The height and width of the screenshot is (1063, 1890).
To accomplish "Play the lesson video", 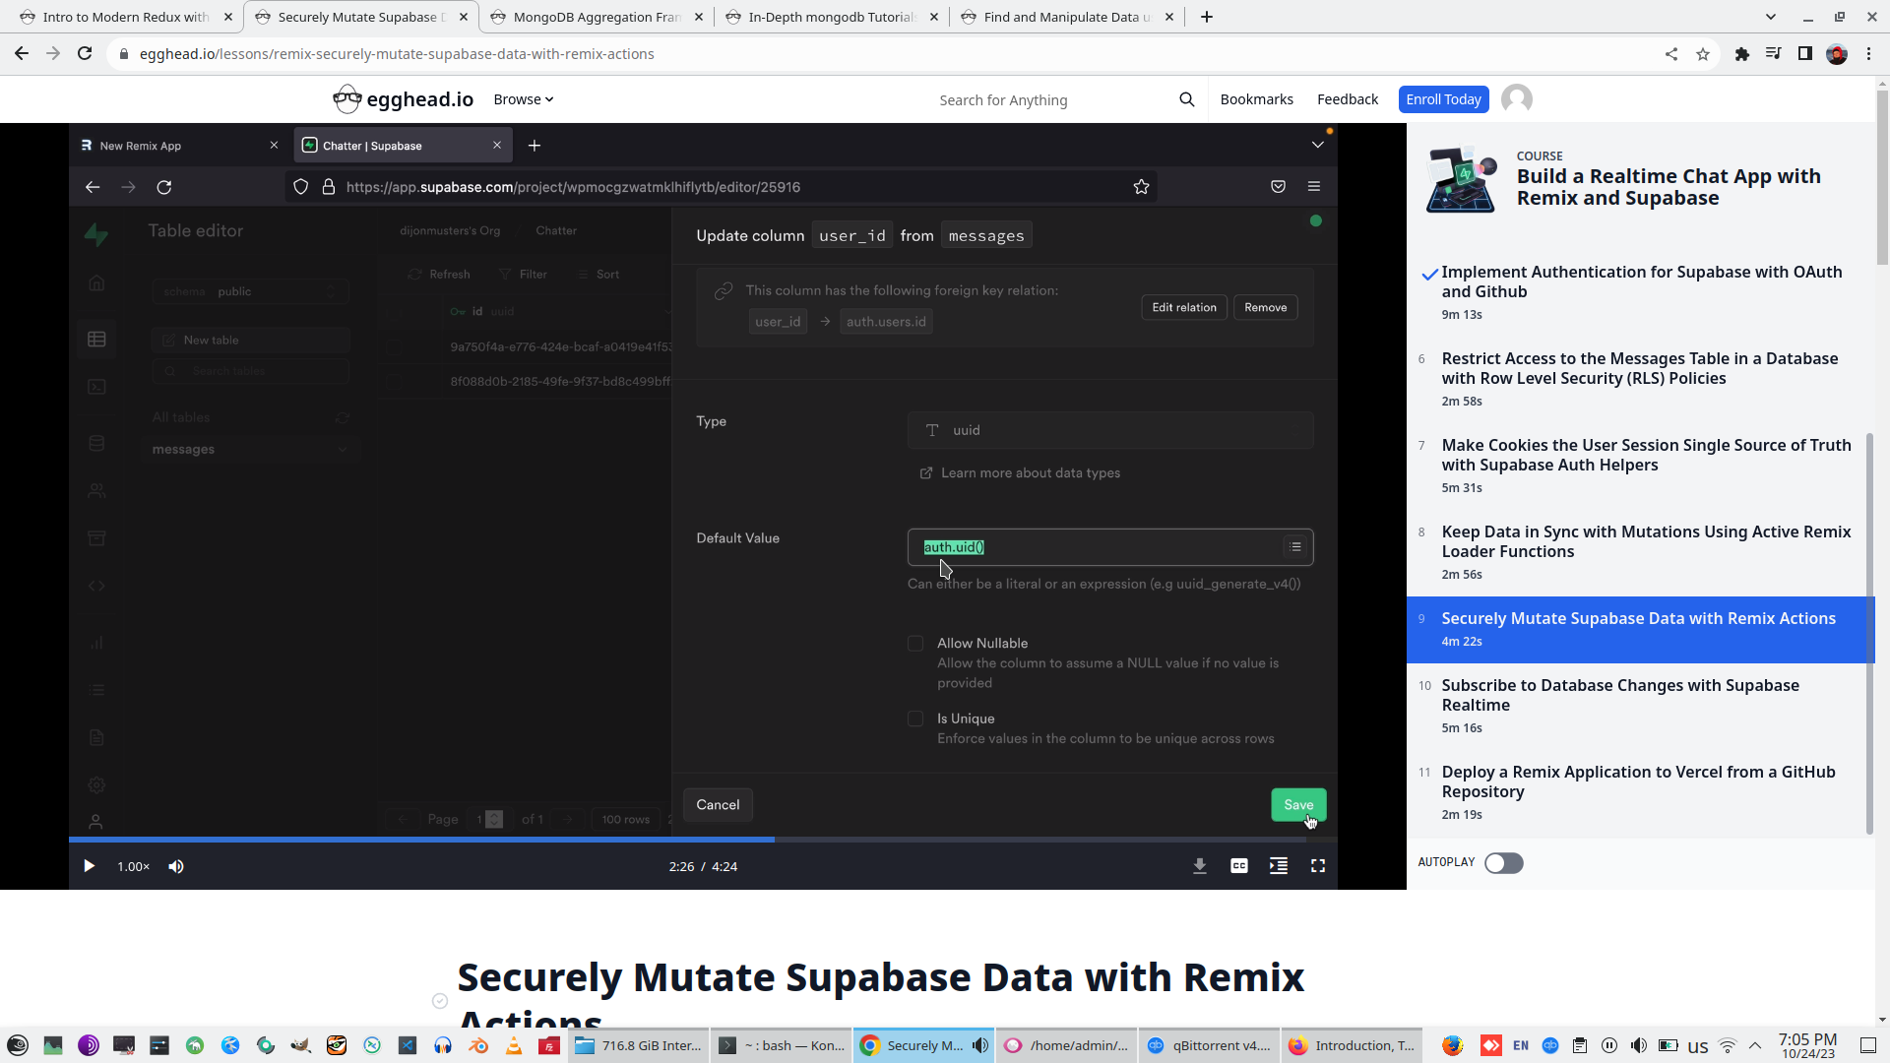I will (x=89, y=866).
